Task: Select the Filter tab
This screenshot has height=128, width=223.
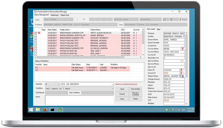Action: point(159,29)
